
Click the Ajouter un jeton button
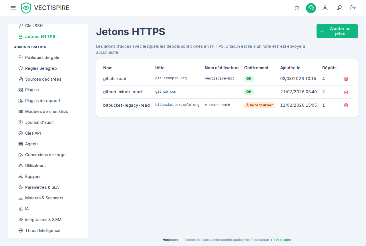[x=337, y=31]
